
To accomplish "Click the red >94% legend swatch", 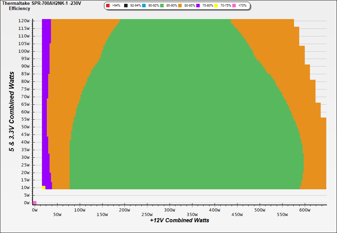I will [108, 6].
